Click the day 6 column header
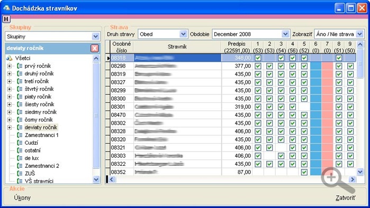The height and width of the screenshot is (208, 370). [x=315, y=47]
